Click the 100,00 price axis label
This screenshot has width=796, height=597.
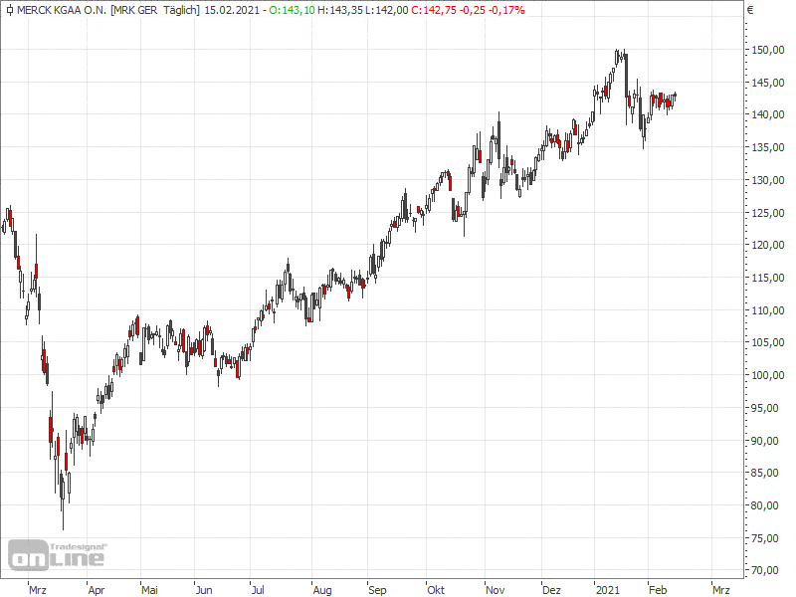coord(767,375)
